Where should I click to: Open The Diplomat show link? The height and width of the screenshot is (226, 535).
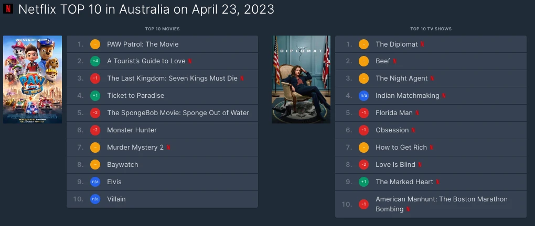point(397,44)
